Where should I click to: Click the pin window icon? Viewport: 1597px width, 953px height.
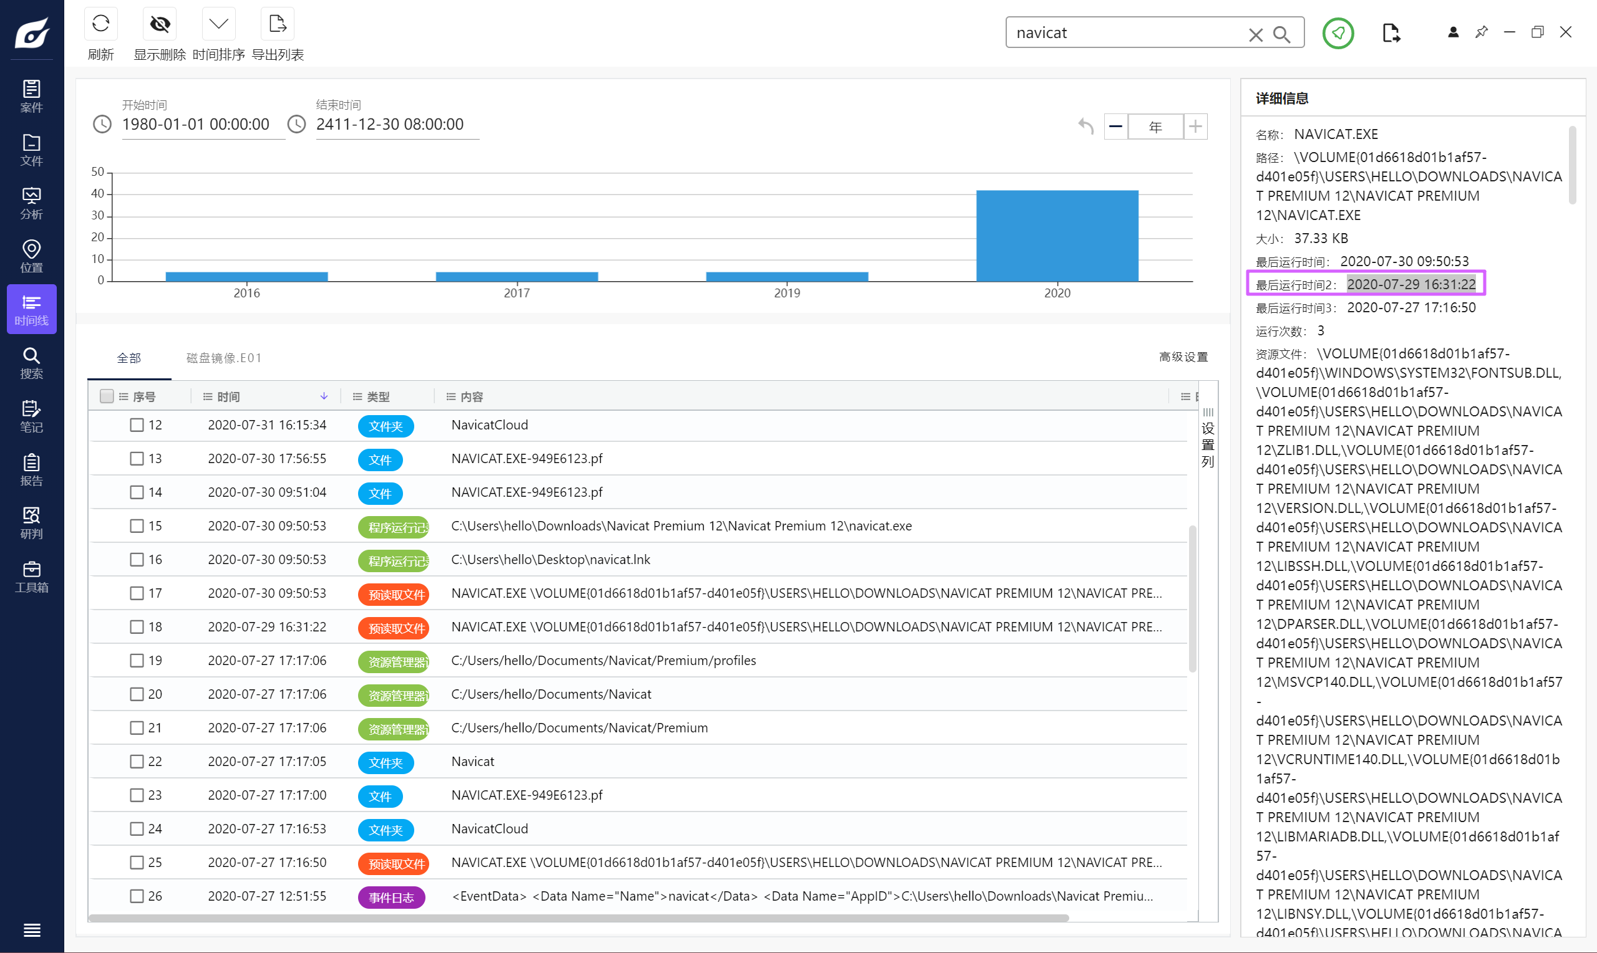[x=1482, y=32]
